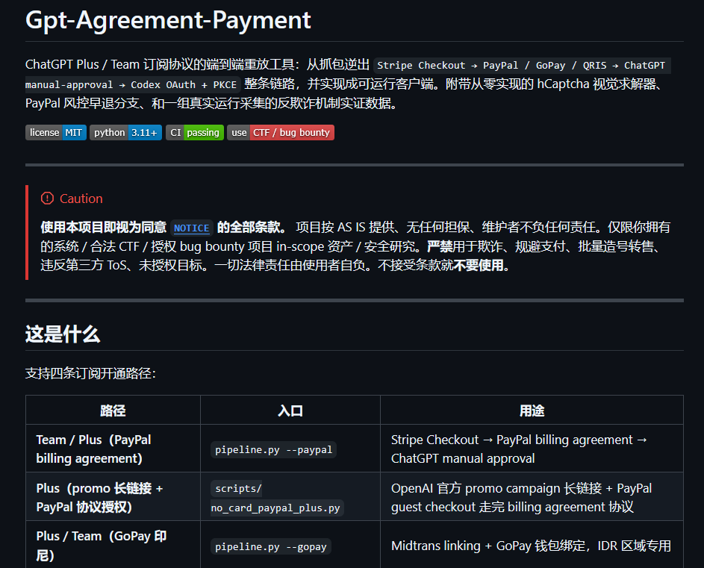Click the Caution alert icon
Image resolution: width=704 pixels, height=568 pixels.
(47, 198)
